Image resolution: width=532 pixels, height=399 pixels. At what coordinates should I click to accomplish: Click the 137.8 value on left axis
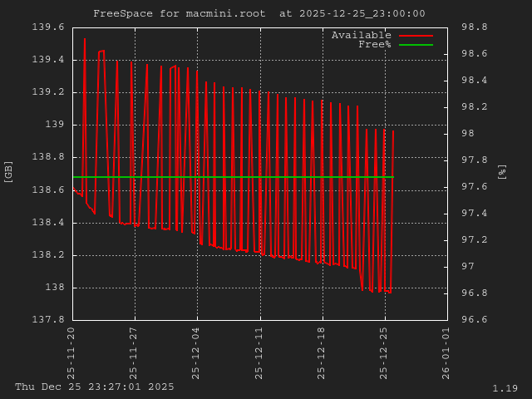pyautogui.click(x=47, y=320)
